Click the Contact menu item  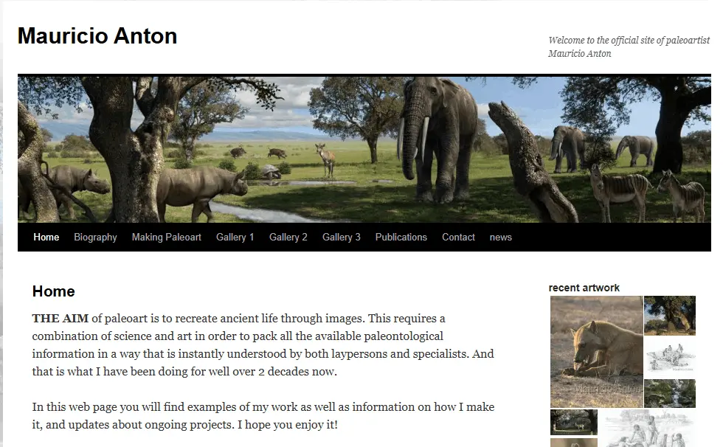pyautogui.click(x=458, y=237)
